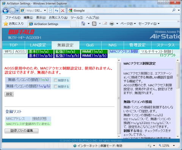Open the WMM(11n/g/b) sub-tab
Image resolution: width=182 pixels, height=150 pixels.
[94, 56]
